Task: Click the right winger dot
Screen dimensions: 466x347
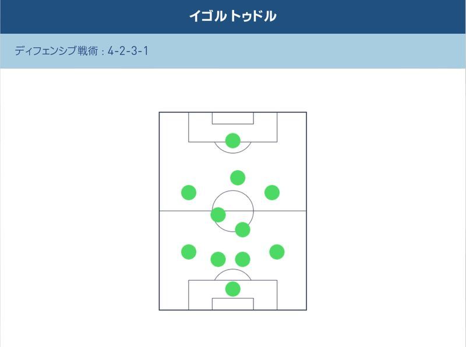Action: click(x=272, y=192)
